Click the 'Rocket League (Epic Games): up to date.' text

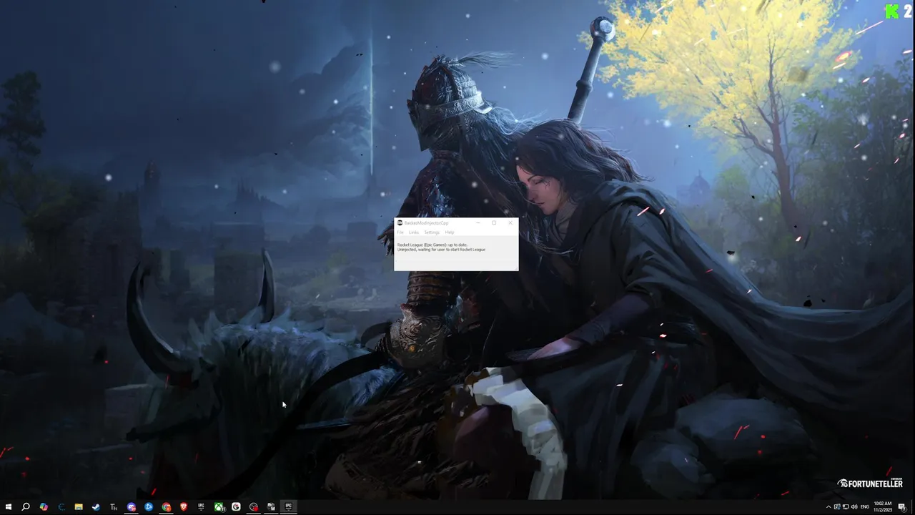pos(432,245)
